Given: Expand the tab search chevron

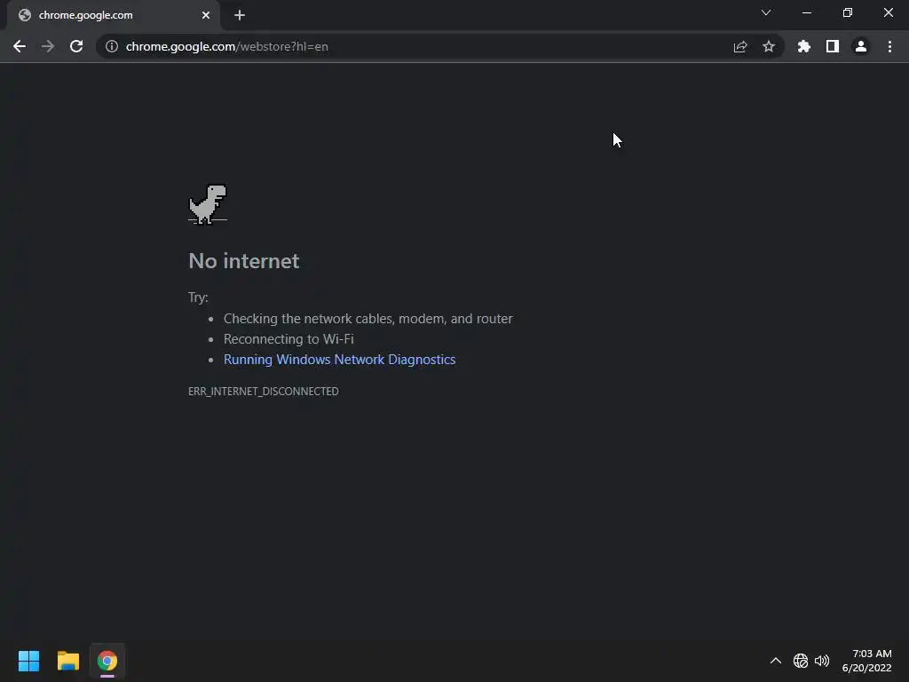Looking at the screenshot, I should coord(766,12).
